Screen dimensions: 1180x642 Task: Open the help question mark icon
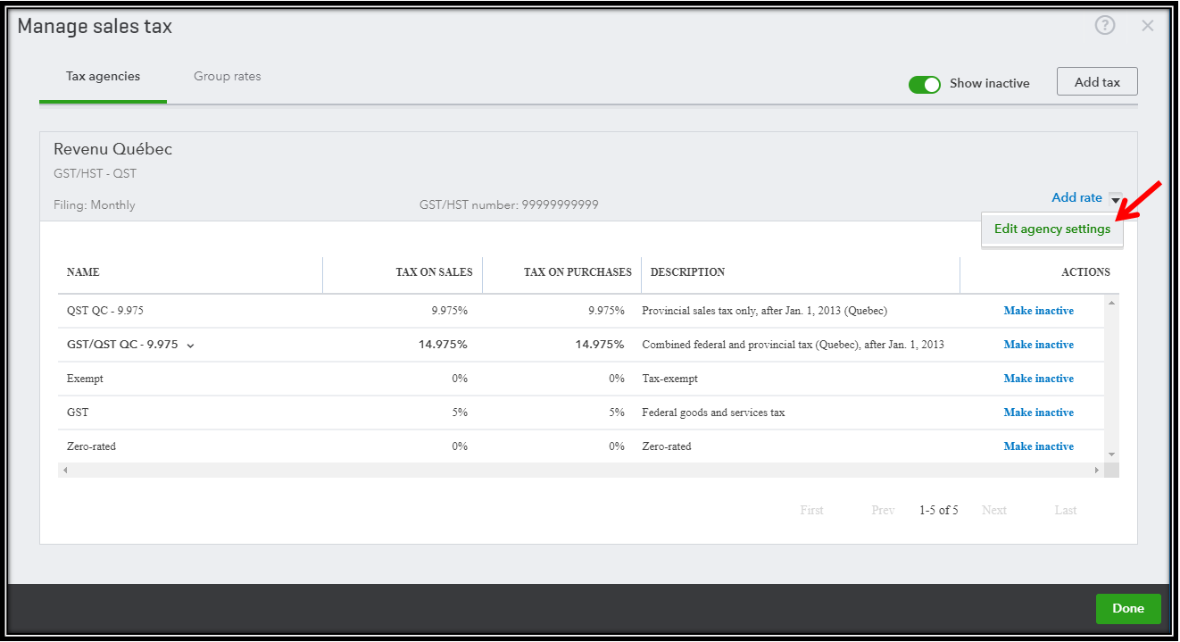[1105, 26]
